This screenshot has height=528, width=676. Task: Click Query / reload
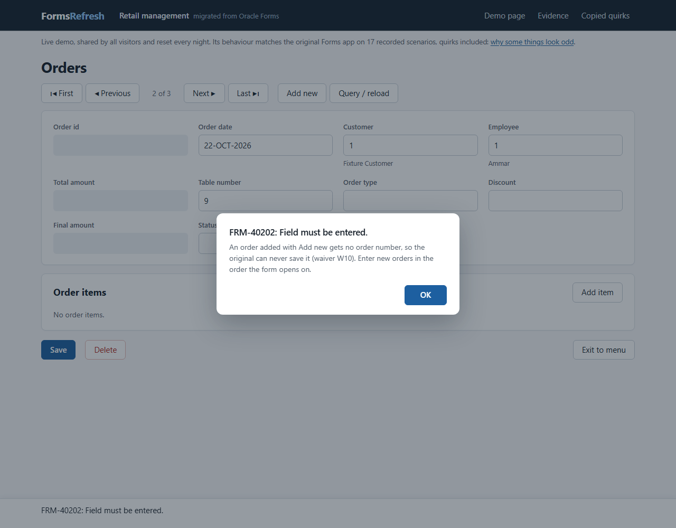(x=364, y=93)
